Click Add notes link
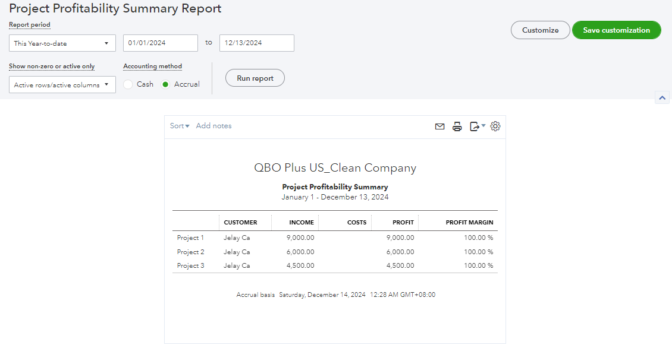672x364 pixels. [x=213, y=126]
